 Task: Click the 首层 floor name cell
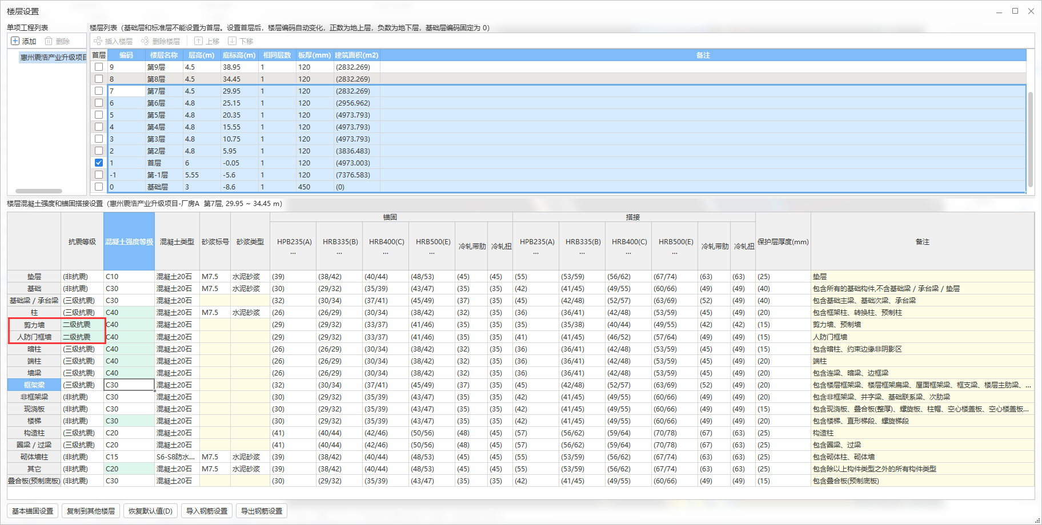(x=165, y=163)
